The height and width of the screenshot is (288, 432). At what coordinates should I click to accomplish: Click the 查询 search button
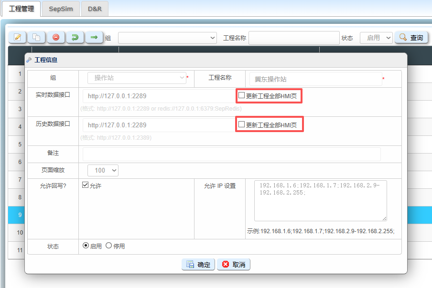[x=411, y=38]
